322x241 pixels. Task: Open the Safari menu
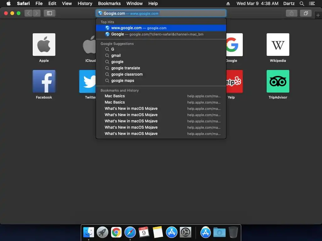[23, 3]
